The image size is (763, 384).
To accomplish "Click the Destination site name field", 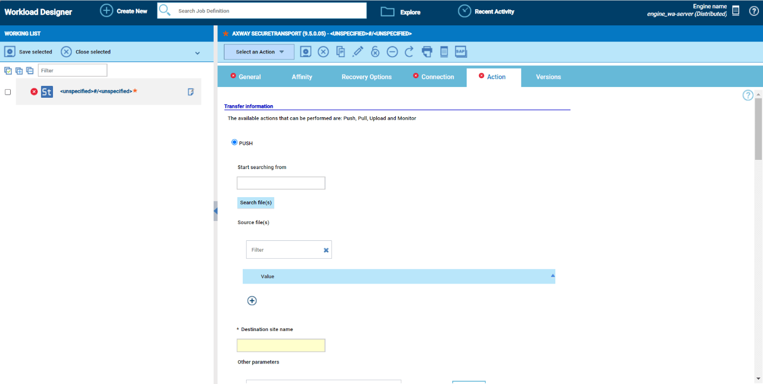I will 281,346.
